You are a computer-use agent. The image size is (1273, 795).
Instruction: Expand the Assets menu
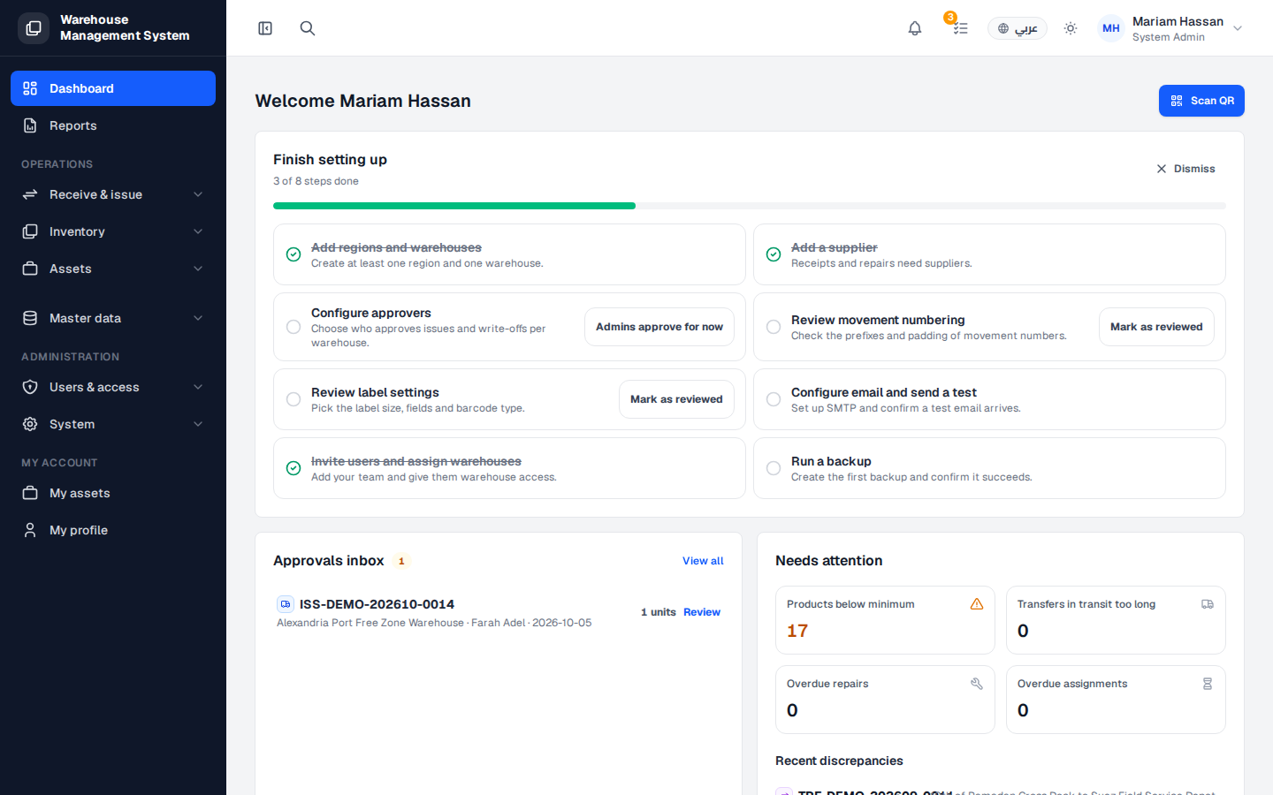113,269
